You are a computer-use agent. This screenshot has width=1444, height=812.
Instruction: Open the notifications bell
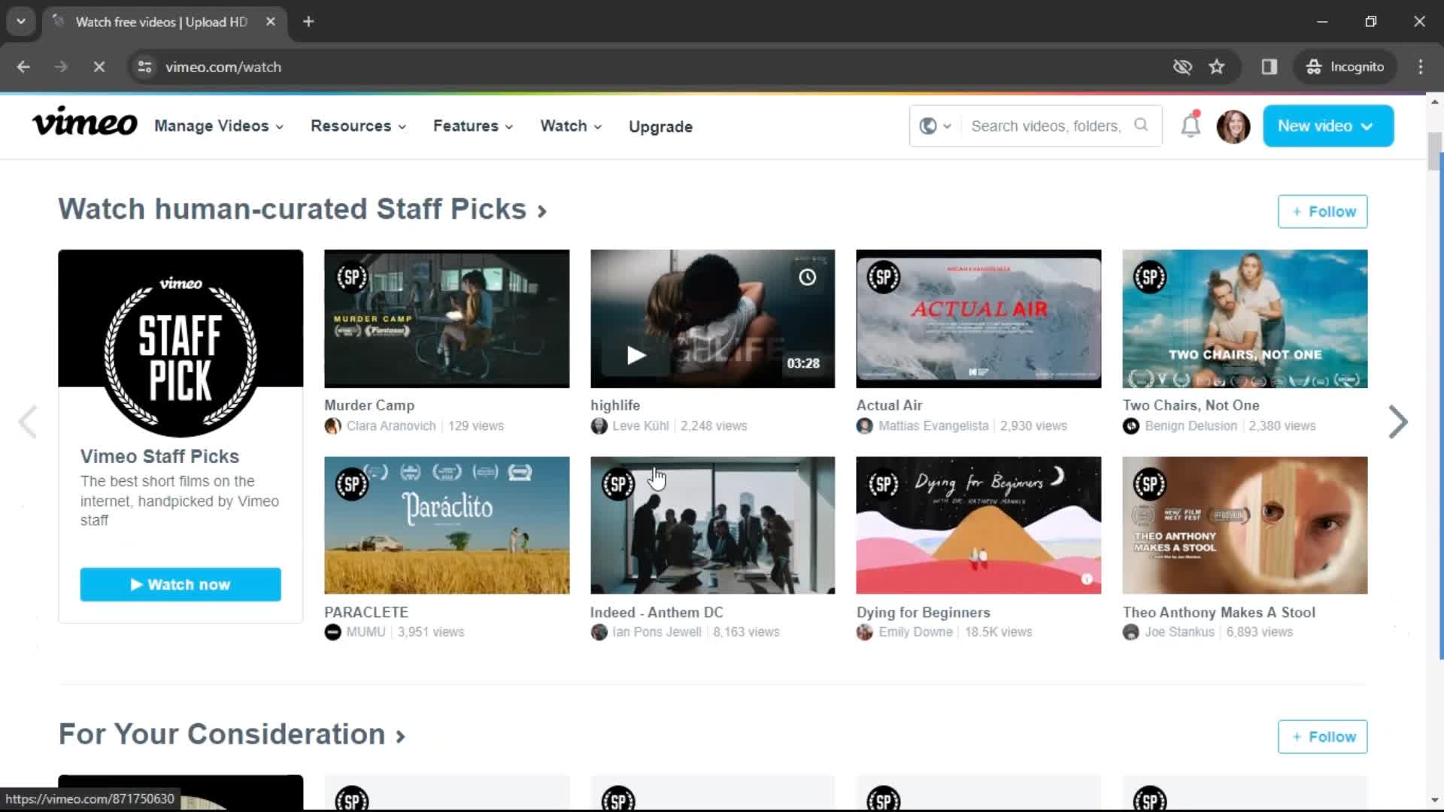coord(1191,126)
